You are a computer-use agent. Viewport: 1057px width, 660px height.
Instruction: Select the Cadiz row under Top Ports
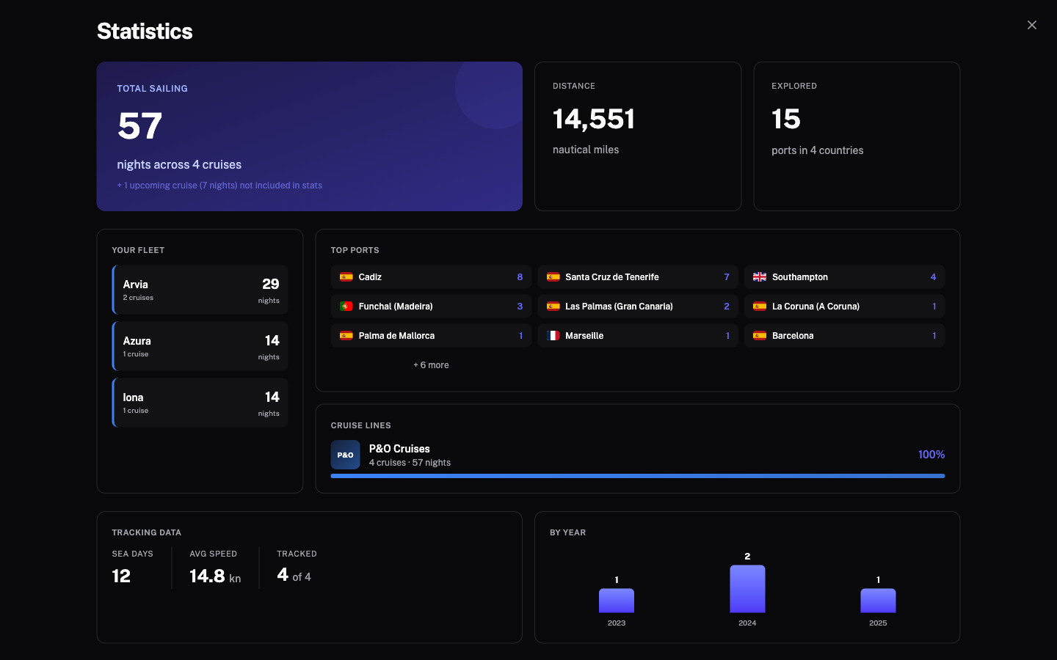click(x=431, y=277)
